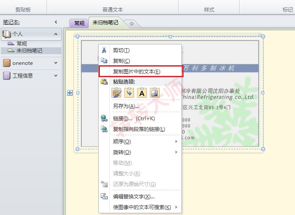
Task: Click the onenote notebook icon
Action: pyautogui.click(x=7, y=63)
